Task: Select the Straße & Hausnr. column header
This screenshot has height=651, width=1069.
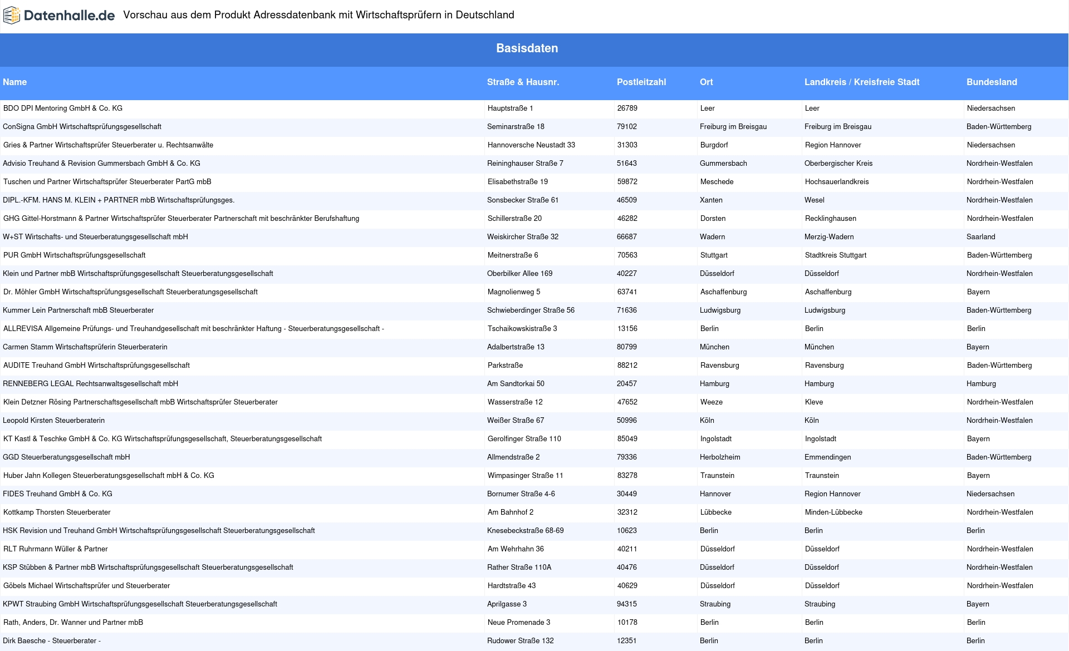Action: coord(523,82)
